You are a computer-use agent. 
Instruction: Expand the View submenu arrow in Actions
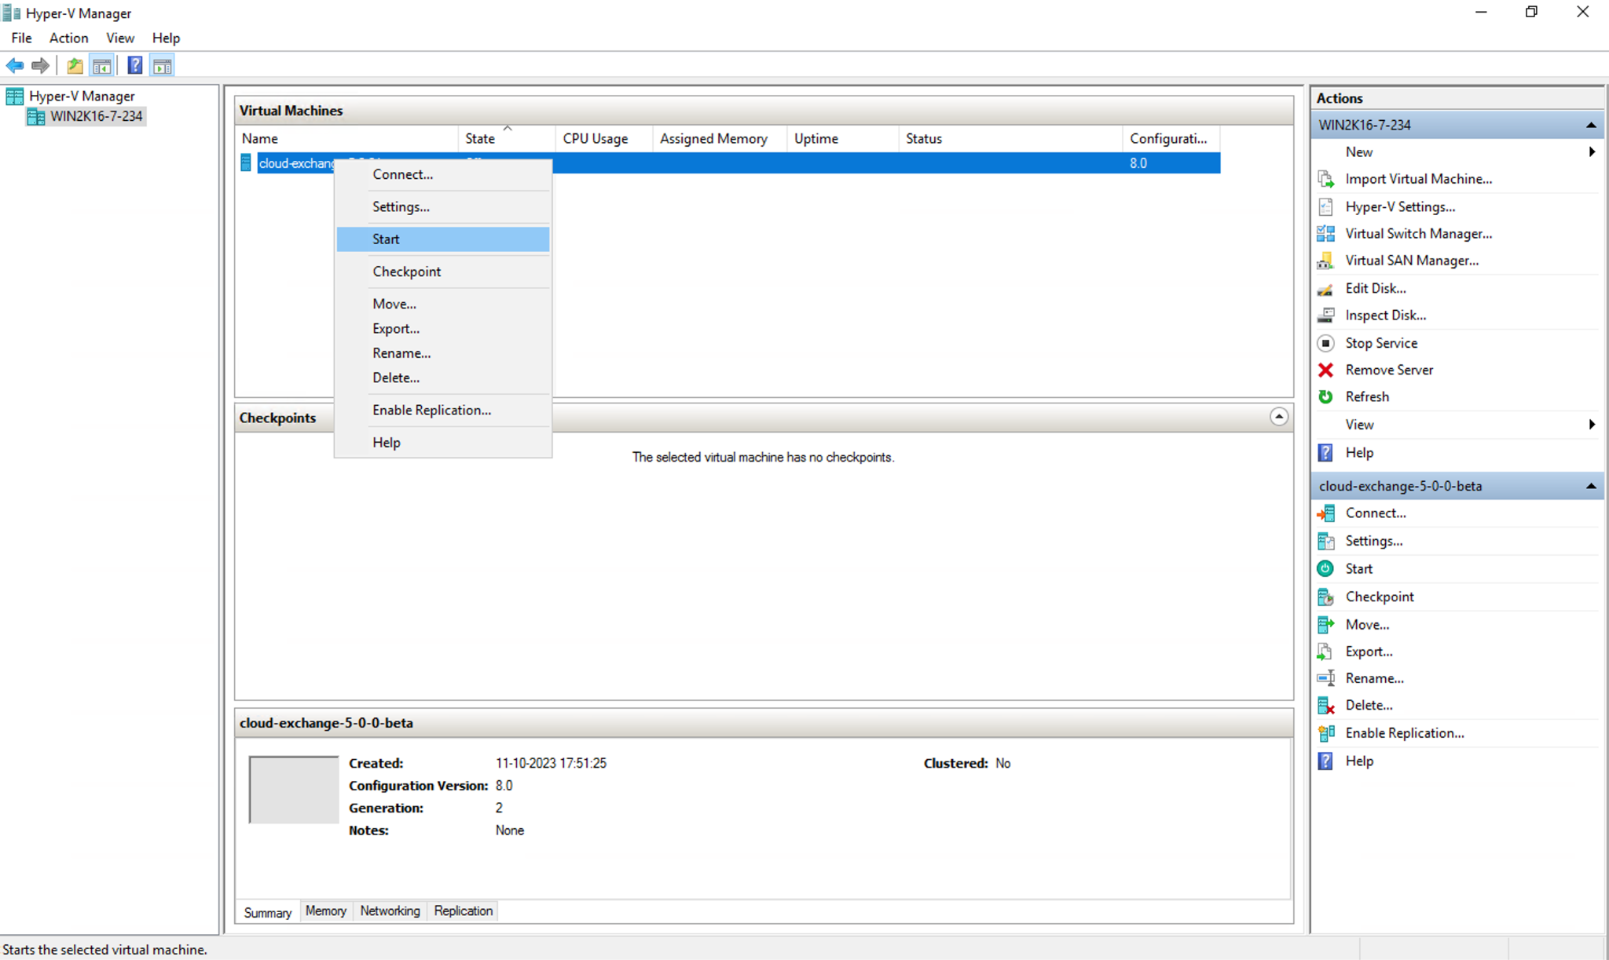click(x=1592, y=425)
